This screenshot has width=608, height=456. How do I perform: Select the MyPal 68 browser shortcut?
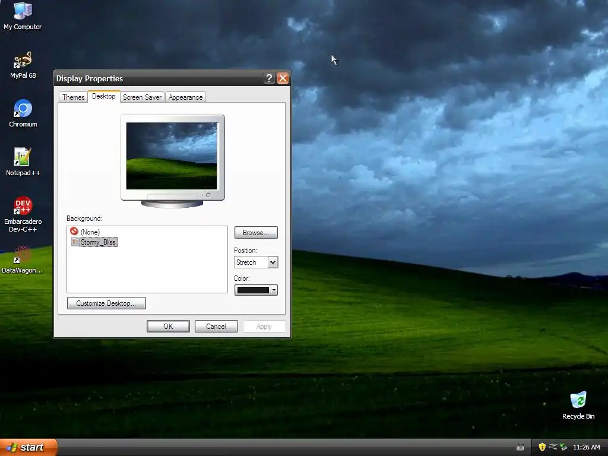tap(23, 65)
